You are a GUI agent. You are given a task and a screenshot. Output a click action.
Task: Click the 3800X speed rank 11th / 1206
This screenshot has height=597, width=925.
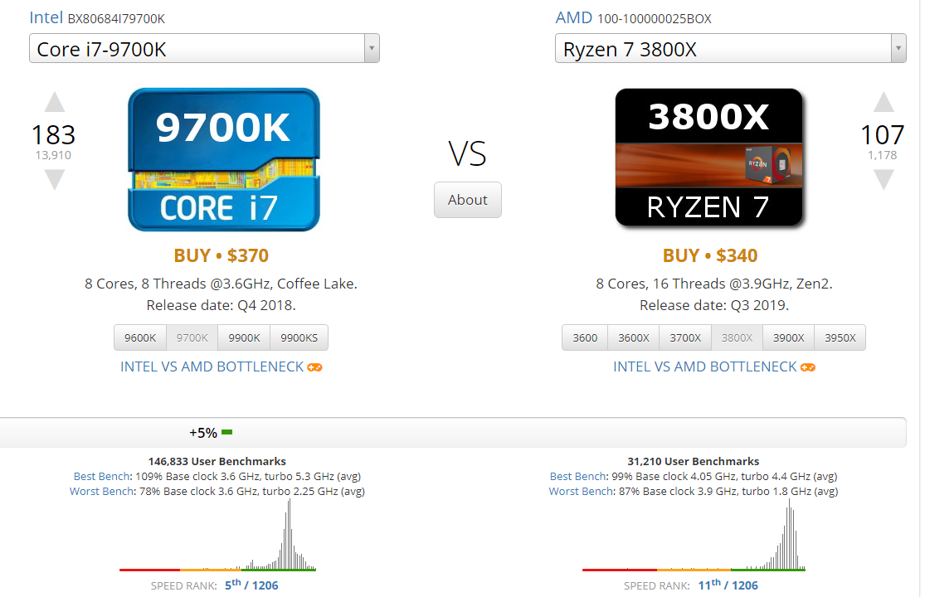[x=728, y=585]
